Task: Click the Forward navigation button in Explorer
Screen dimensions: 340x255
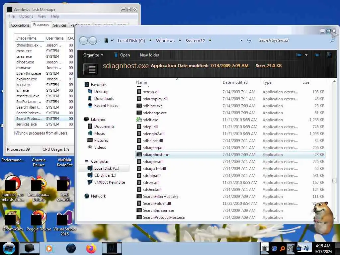Action: click(x=93, y=41)
